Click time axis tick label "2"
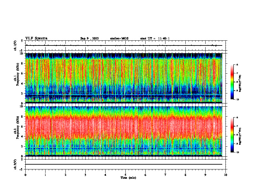The image size is (254, 196). (x=65, y=175)
